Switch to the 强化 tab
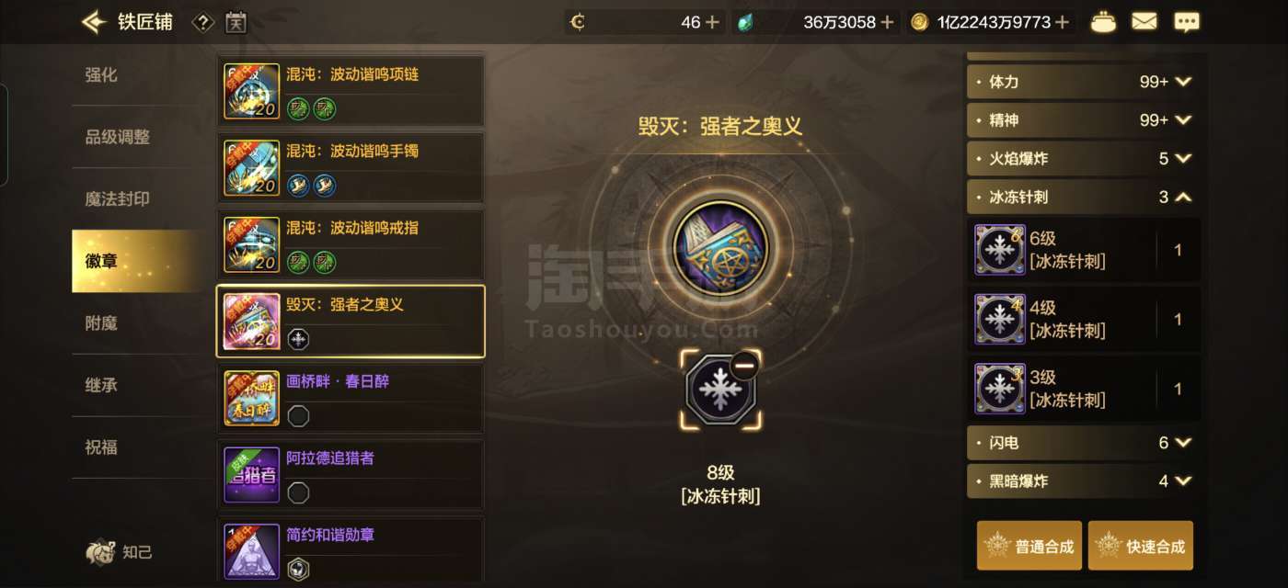Image resolution: width=1288 pixels, height=588 pixels. pyautogui.click(x=101, y=75)
